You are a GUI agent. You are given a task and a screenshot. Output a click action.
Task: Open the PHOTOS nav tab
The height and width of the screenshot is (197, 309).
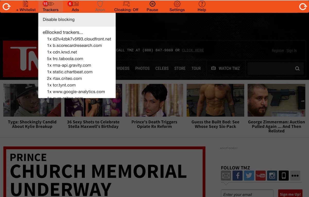coord(142,68)
